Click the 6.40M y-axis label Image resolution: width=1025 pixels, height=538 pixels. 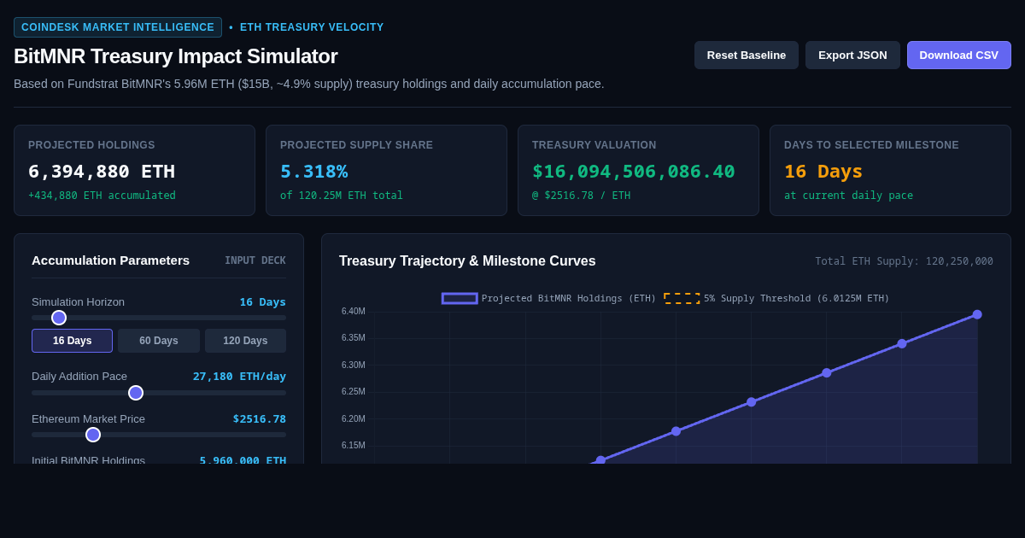coord(354,312)
